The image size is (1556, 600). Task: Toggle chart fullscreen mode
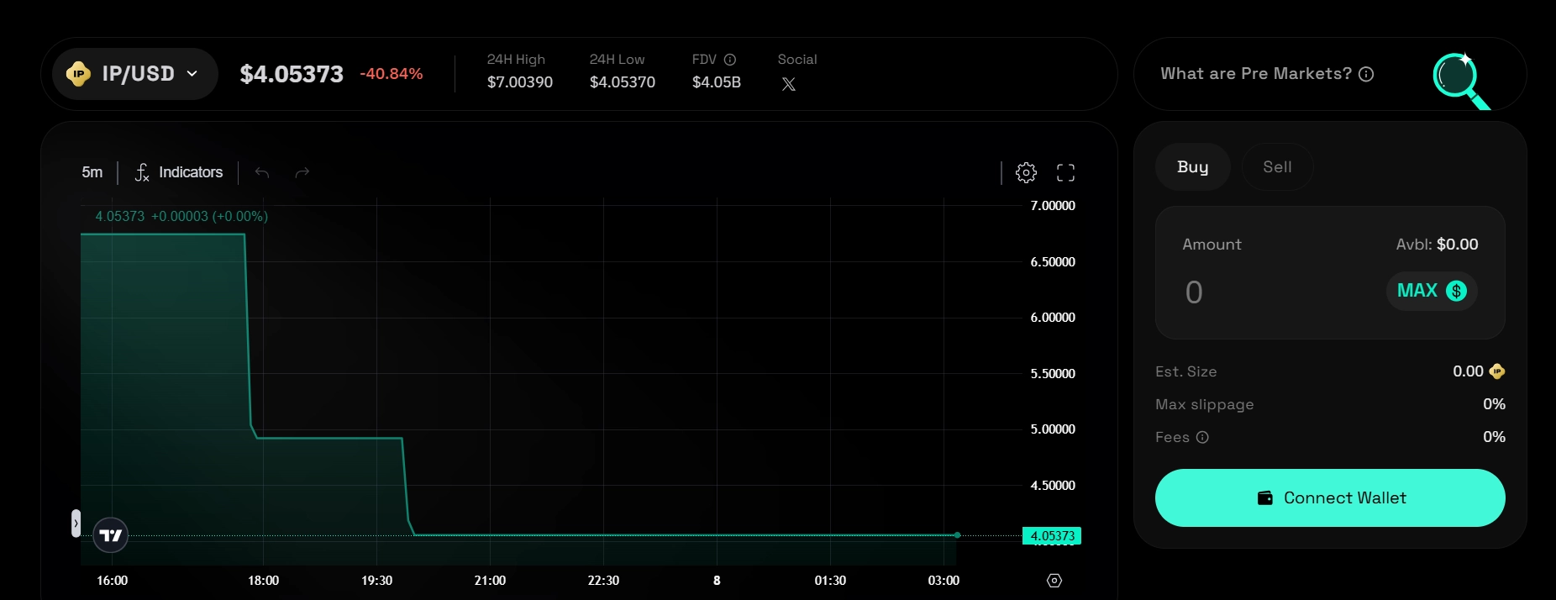click(1065, 172)
